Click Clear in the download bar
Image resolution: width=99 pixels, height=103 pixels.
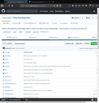(3, 100)
